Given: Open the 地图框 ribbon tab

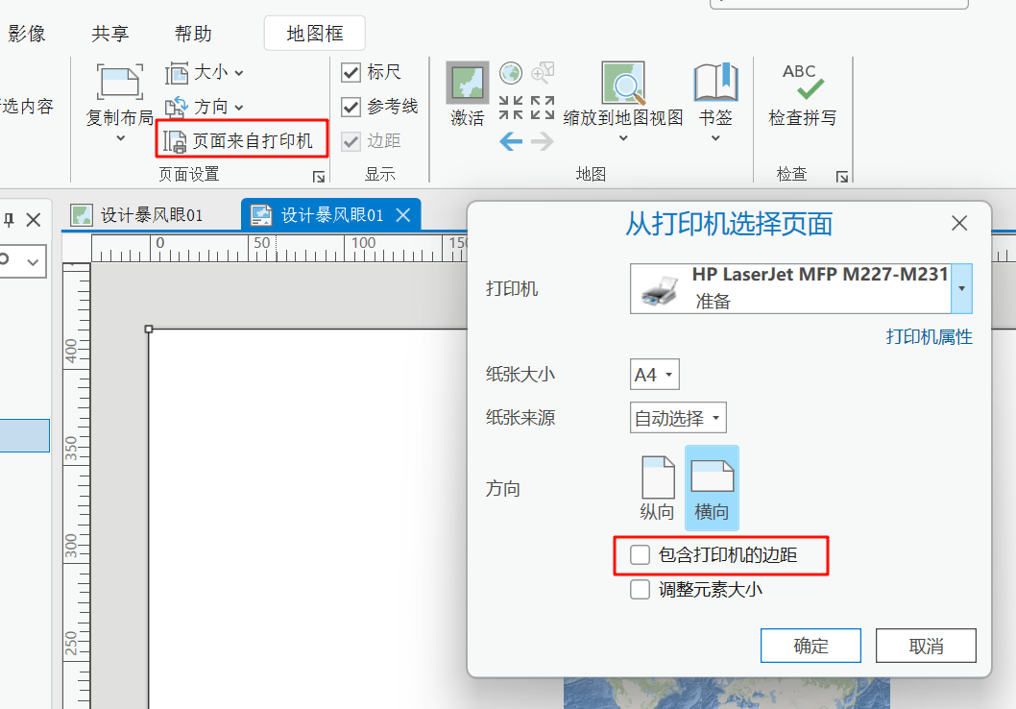Looking at the screenshot, I should tap(315, 33).
